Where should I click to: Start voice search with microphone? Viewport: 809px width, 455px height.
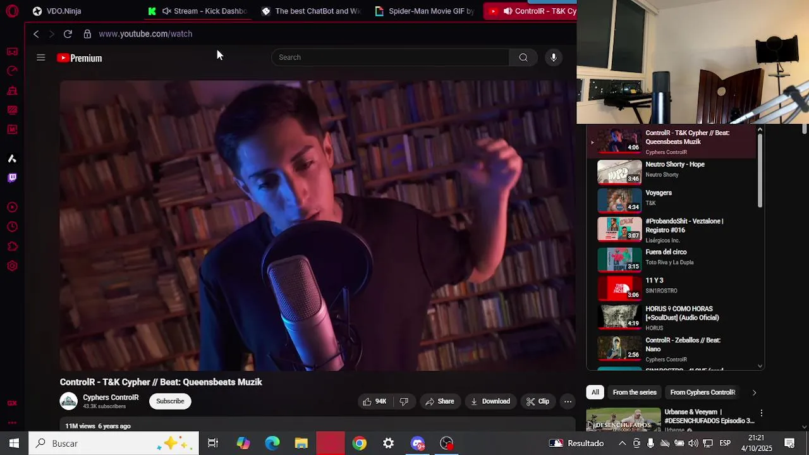tap(554, 58)
